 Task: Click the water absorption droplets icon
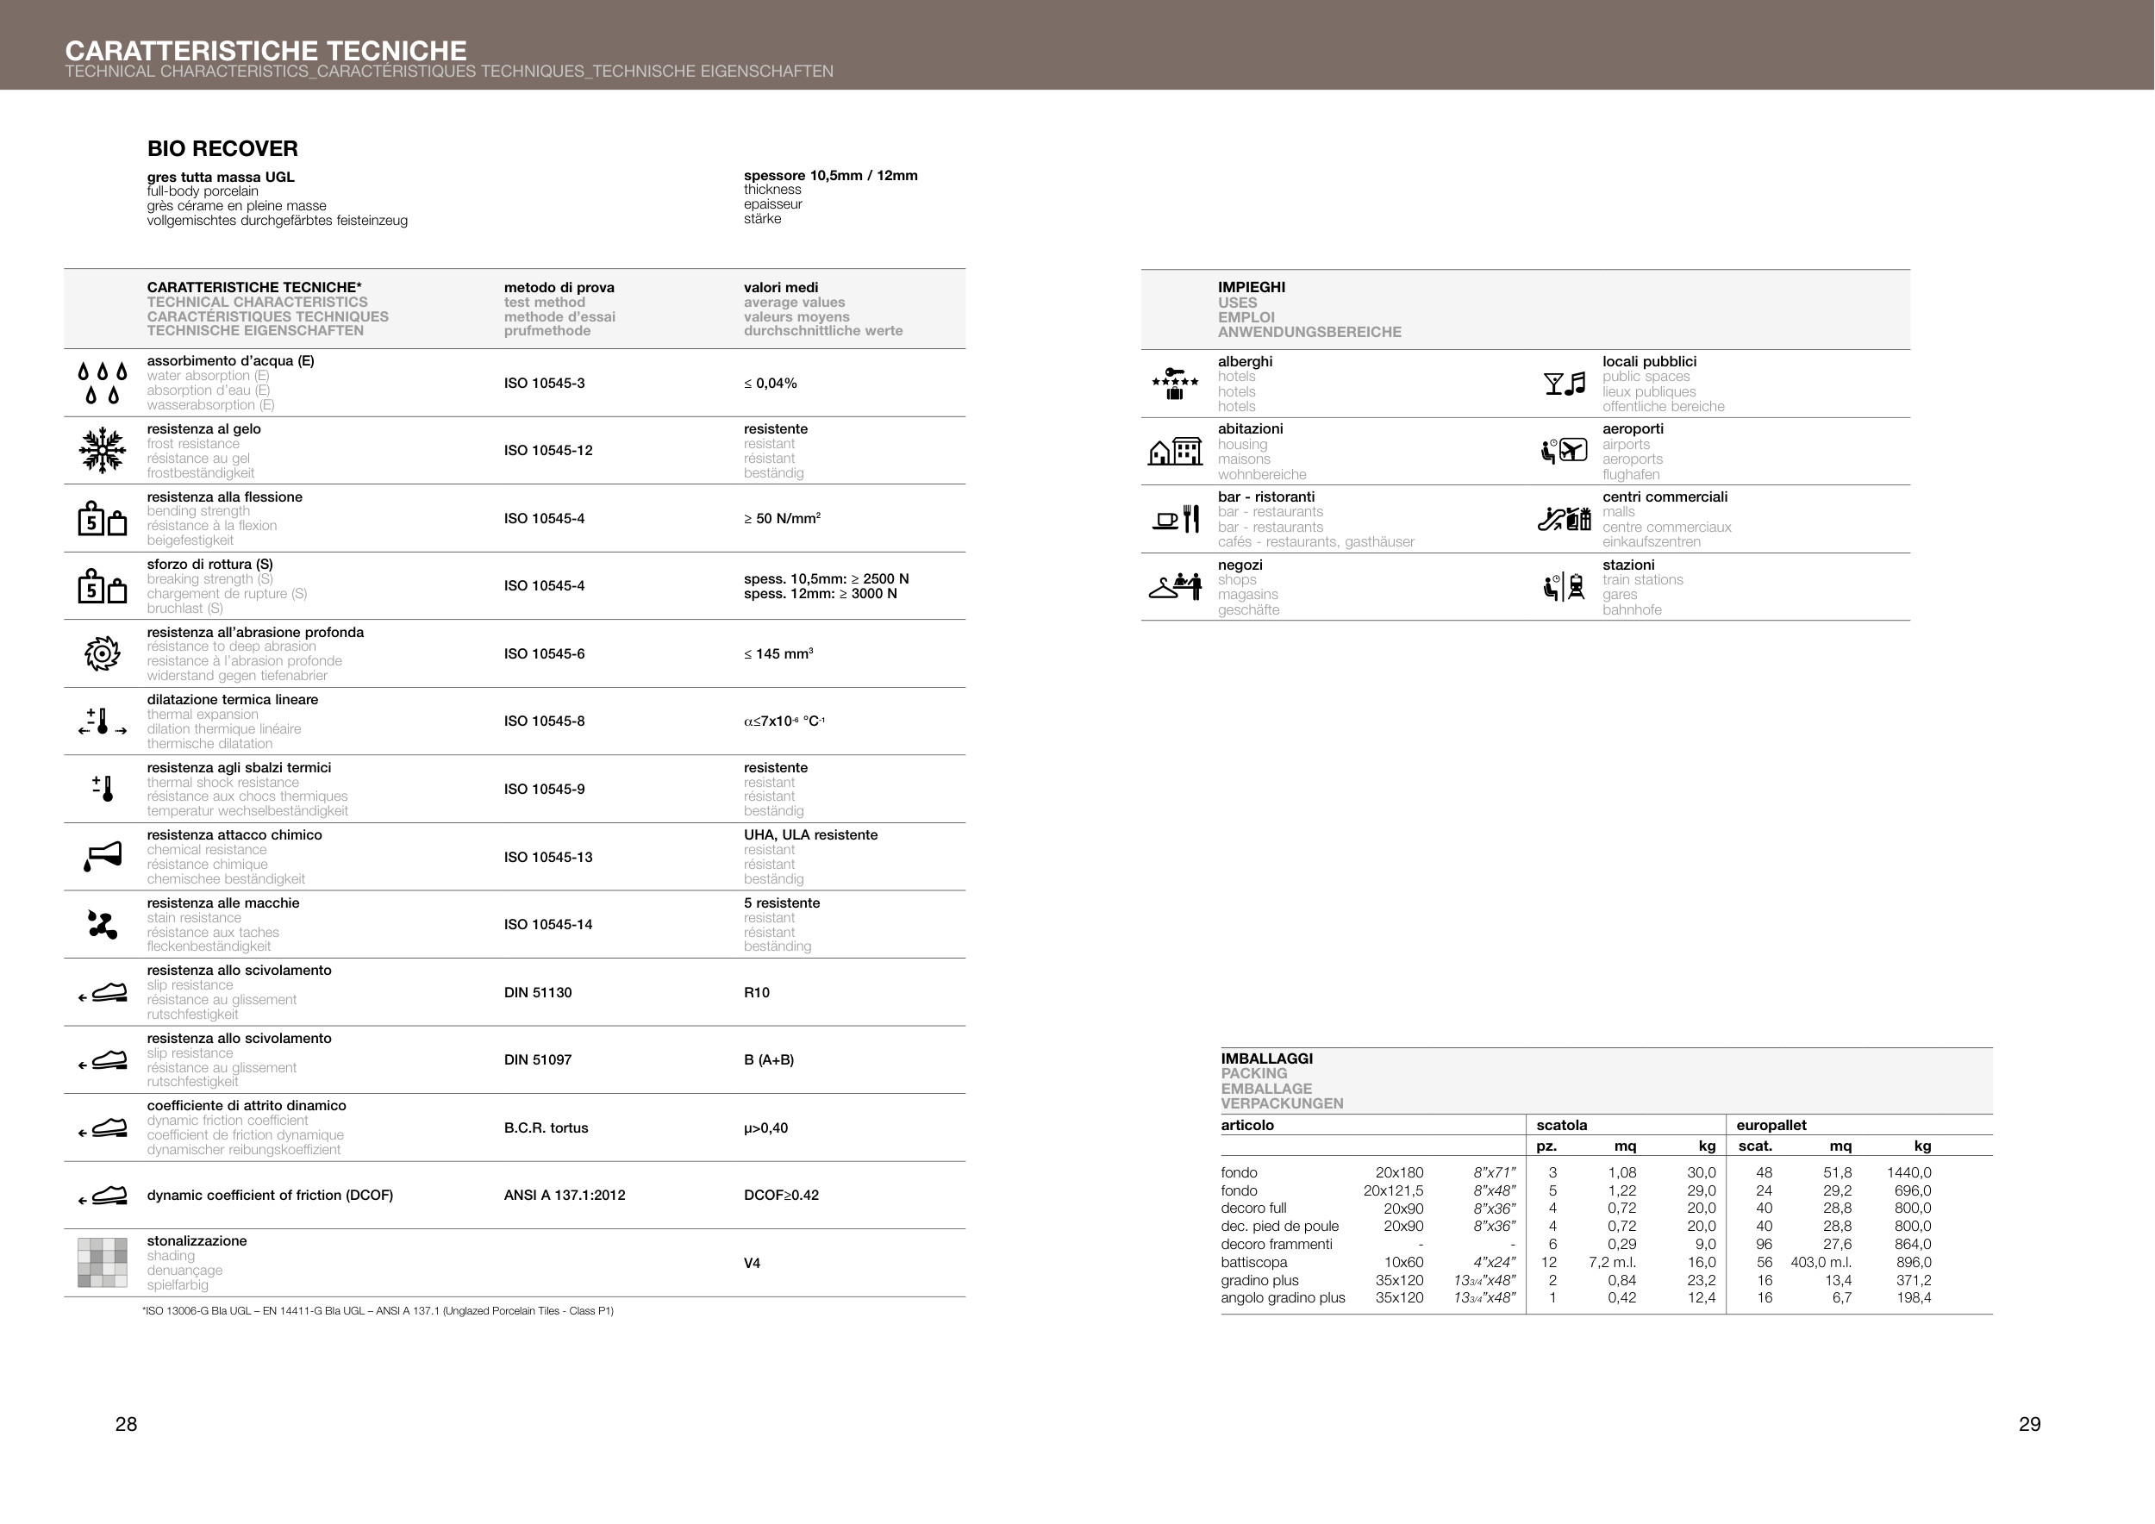coord(102,383)
